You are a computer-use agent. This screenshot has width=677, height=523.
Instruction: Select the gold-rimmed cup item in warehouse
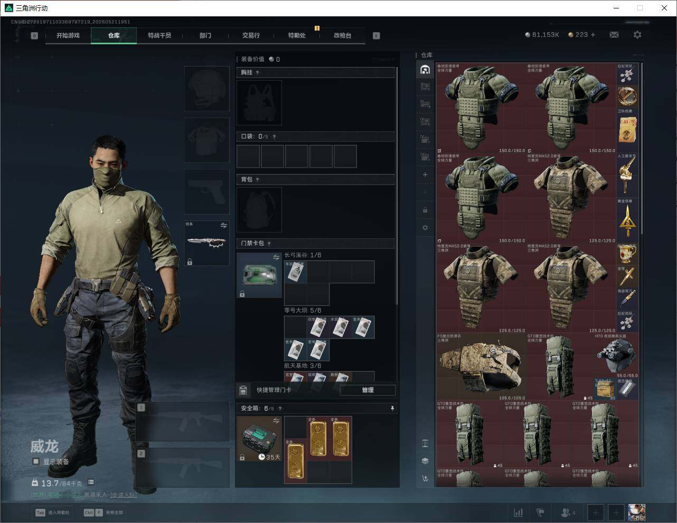coord(627,254)
